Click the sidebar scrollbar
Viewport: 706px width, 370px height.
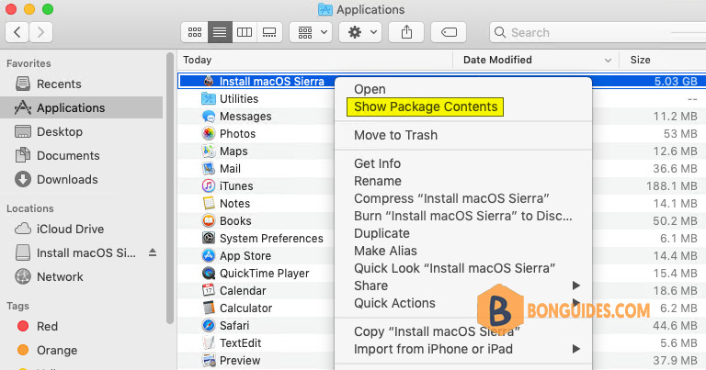click(x=170, y=188)
